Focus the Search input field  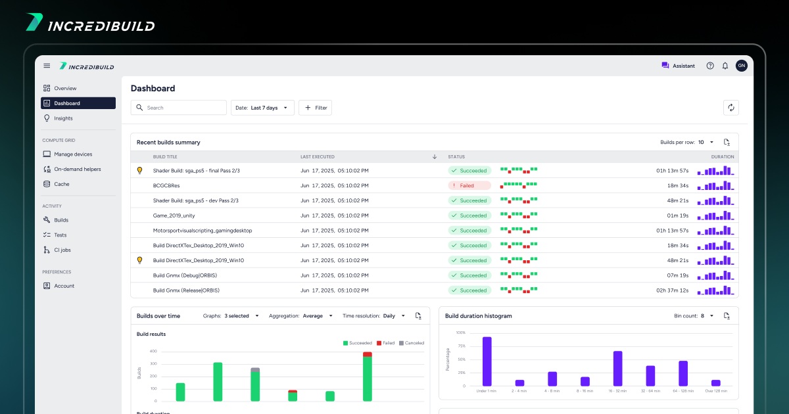point(179,108)
